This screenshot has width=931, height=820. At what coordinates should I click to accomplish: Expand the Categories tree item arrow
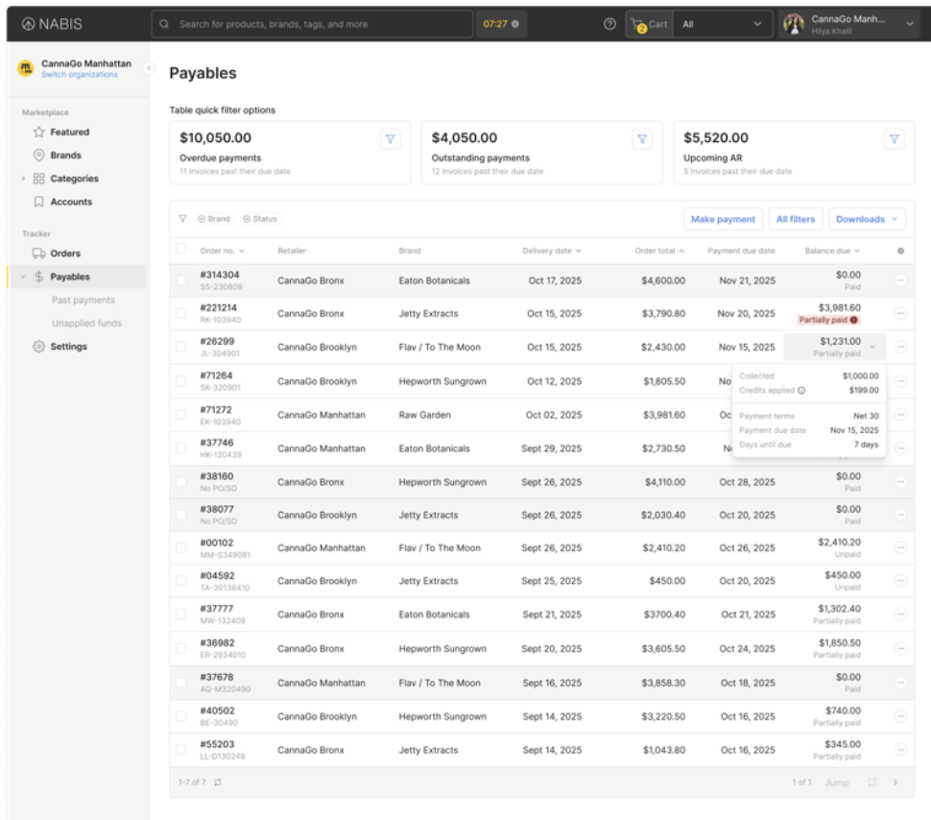pyautogui.click(x=23, y=179)
